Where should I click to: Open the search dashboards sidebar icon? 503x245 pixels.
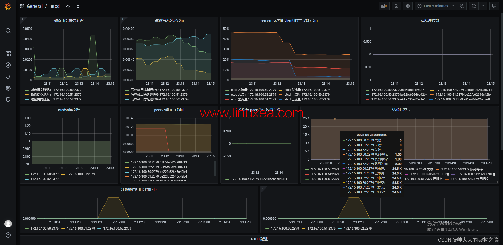8,31
